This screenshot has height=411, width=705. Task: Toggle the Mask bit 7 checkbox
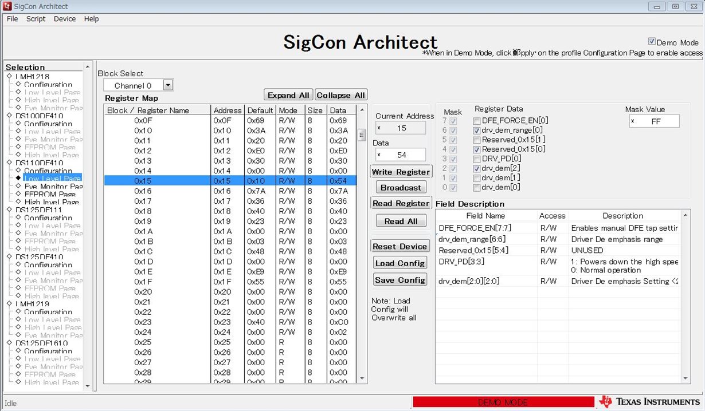tap(454, 121)
